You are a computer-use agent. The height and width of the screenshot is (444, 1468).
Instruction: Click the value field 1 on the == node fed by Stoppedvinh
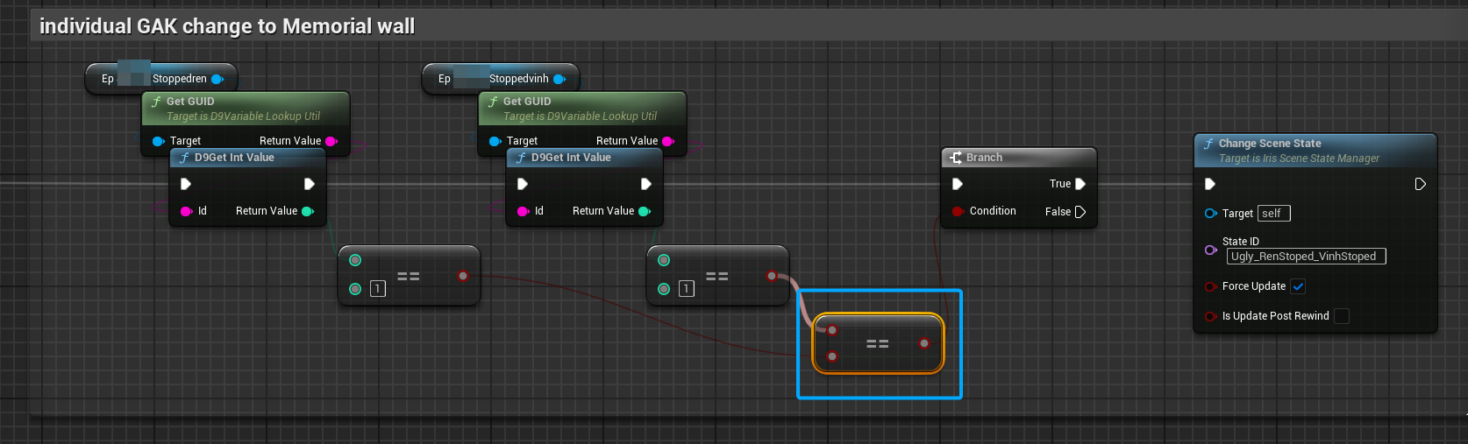click(687, 289)
